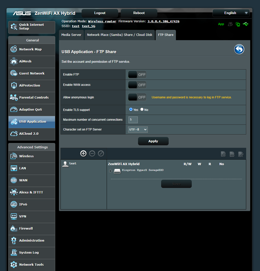This screenshot has width=260, height=271.
Task: Select No for Enable TLS support
Action: pos(142,109)
